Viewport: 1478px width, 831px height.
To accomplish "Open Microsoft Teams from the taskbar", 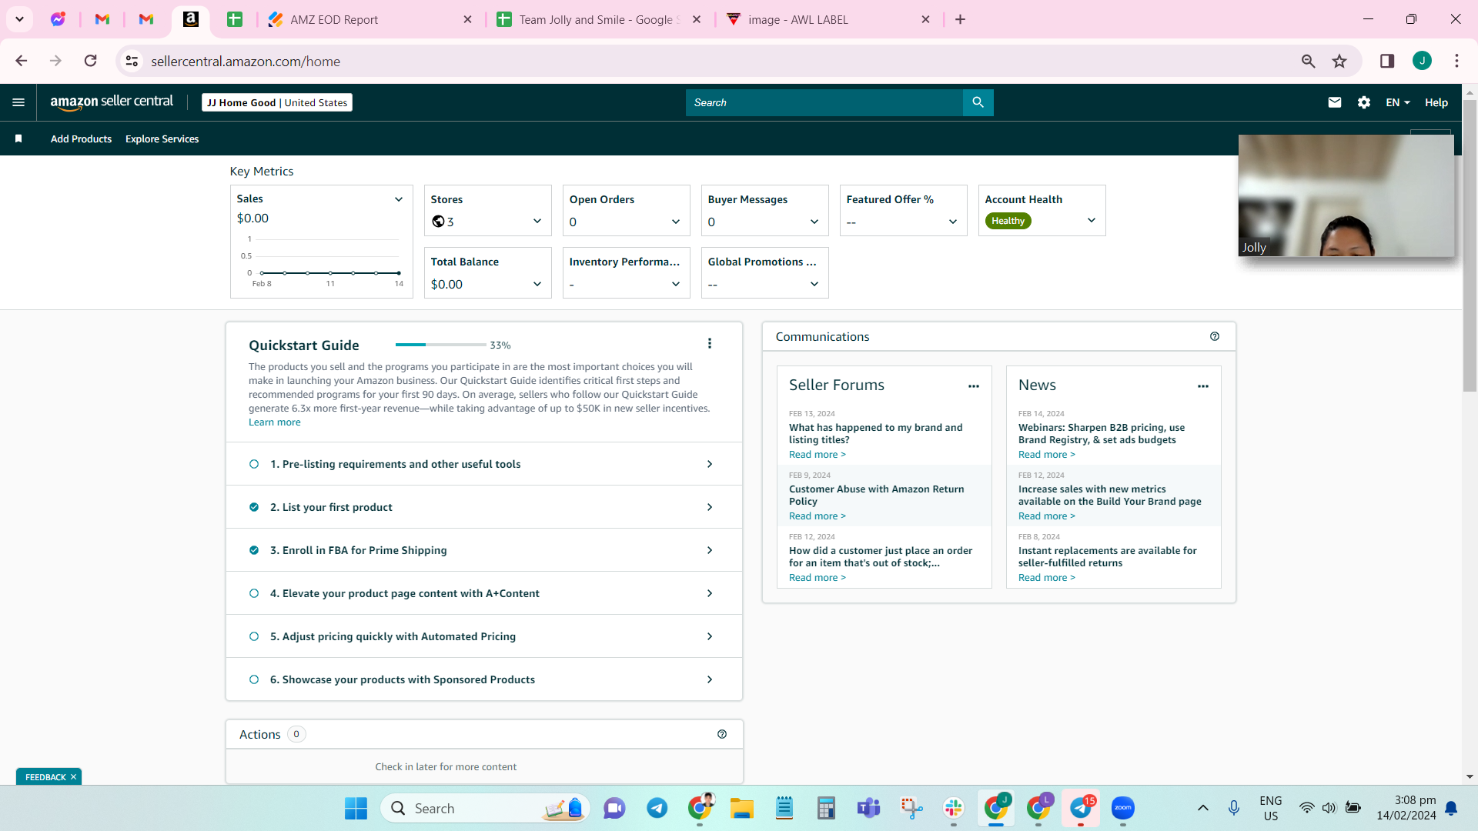I will point(869,808).
